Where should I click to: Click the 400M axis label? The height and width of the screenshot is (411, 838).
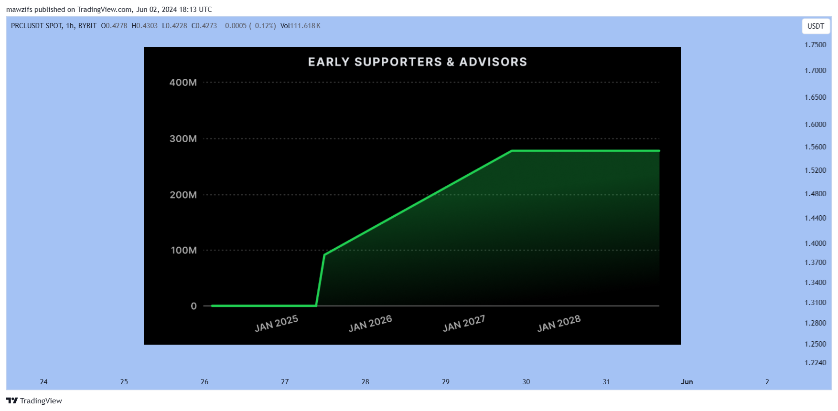183,83
